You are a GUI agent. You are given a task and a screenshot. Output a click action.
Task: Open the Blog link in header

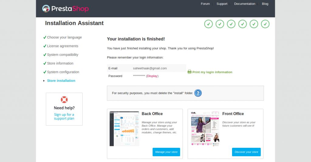point(265,4)
